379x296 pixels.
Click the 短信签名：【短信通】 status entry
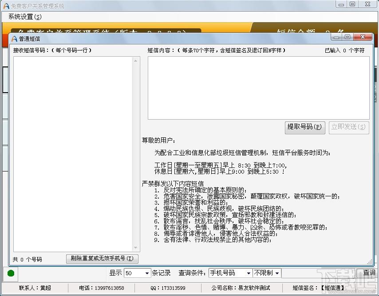318,288
